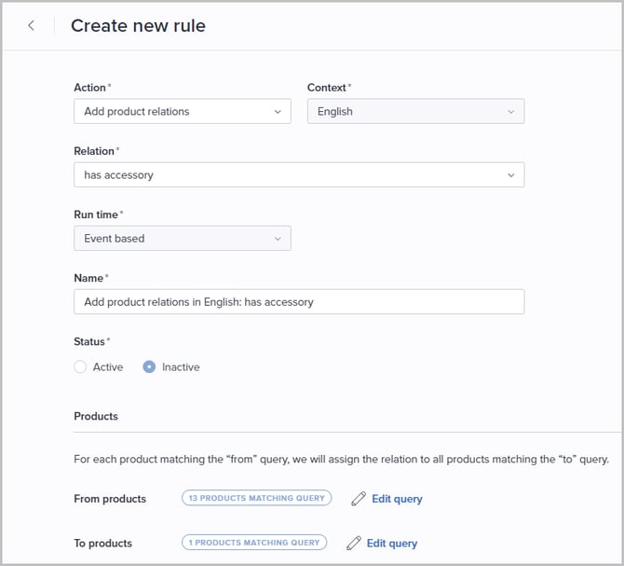This screenshot has height=566, width=624.
Task: Click the '13 products matching query' badge
Action: pos(257,498)
